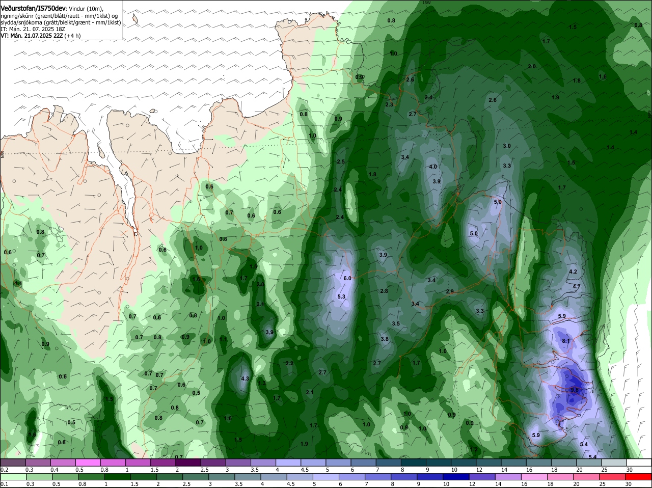This screenshot has height=488, width=652.
Task: Click the 1.2 precipitation value on map
Action: coord(474,450)
